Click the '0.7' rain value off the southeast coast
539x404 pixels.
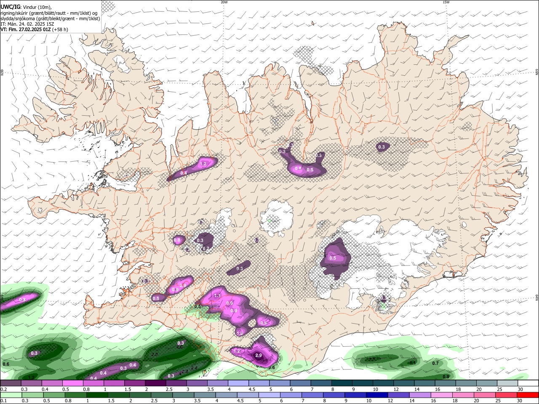[x=435, y=363]
